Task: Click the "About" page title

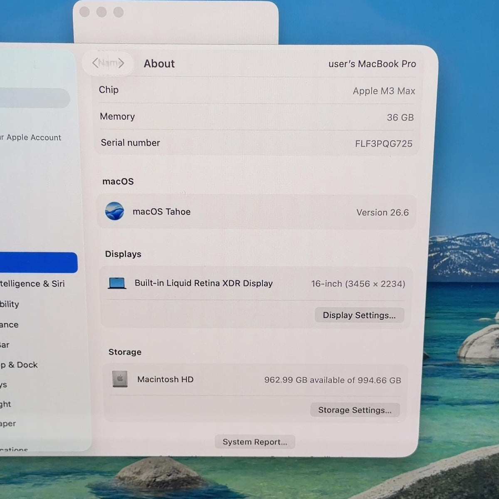Action: coord(159,64)
